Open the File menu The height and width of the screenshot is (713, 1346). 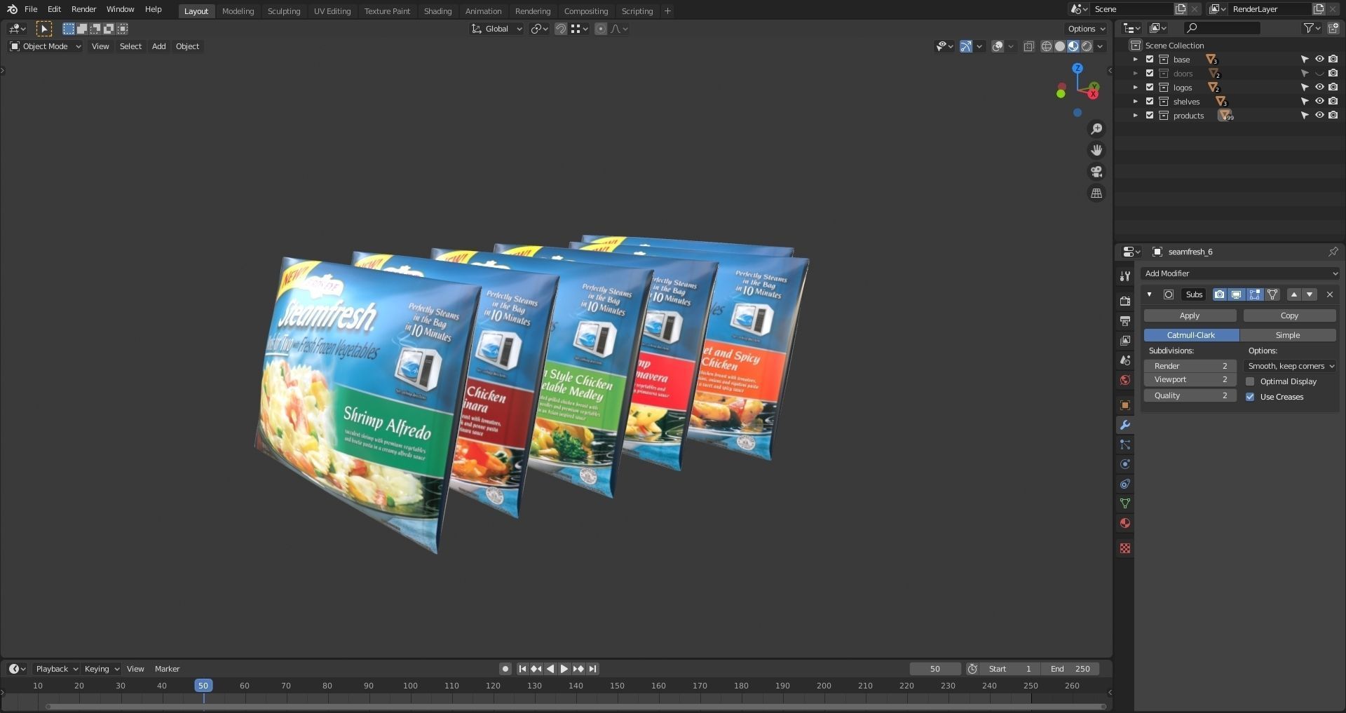(x=31, y=9)
